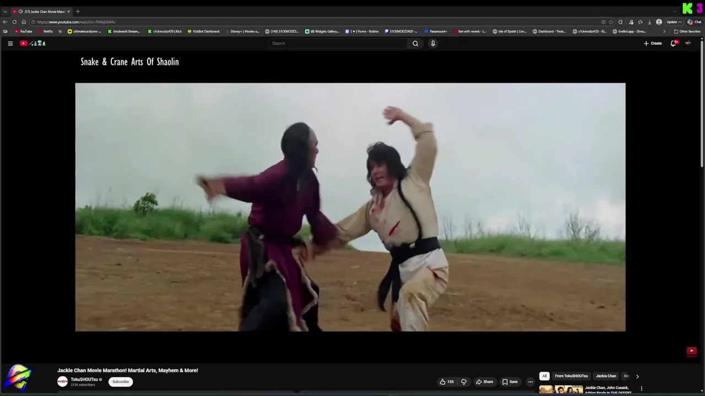Click the page vertical scrollbar
The width and height of the screenshot is (705, 396).
[x=702, y=105]
